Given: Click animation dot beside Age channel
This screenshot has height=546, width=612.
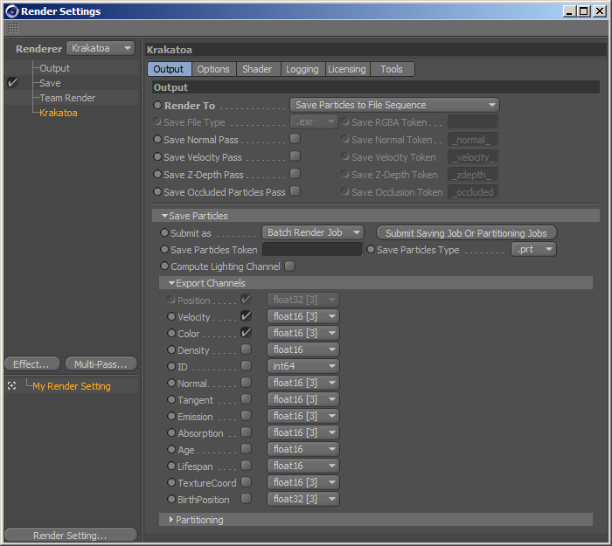Looking at the screenshot, I should pos(171,449).
